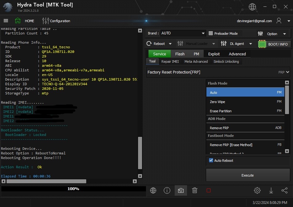The width and height of the screenshot is (293, 207).
Task: Select Remove FRP [Erase Method] fastboot option
Action: click(245, 145)
